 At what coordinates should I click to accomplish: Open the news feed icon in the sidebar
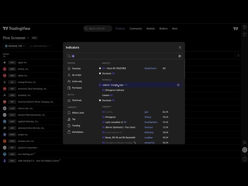coord(245,142)
